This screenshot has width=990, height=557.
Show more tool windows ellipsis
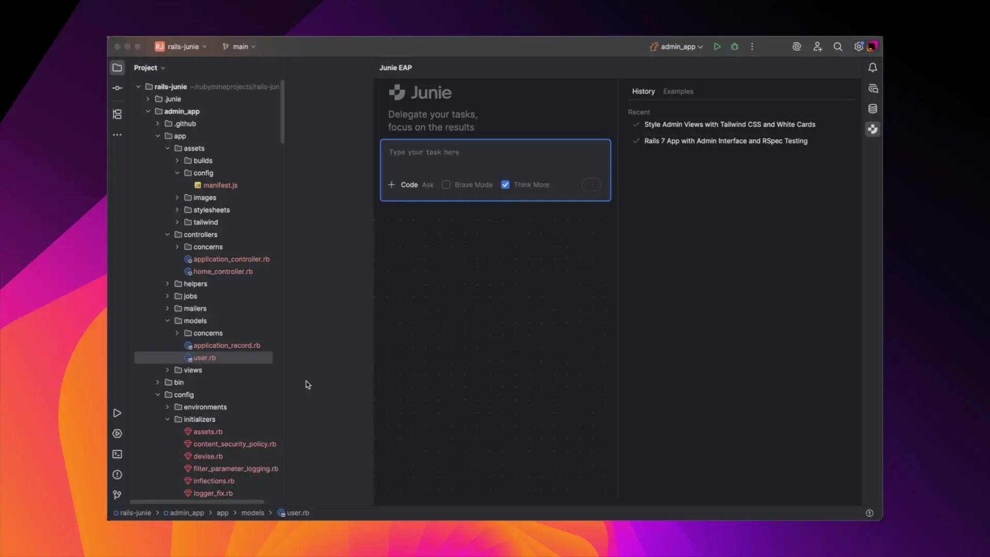point(117,135)
